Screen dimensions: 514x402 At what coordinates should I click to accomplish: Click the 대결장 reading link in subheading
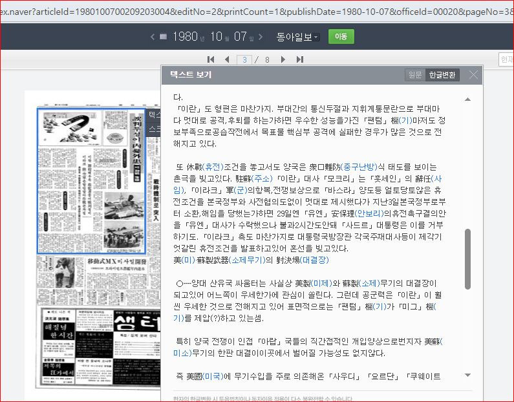(x=314, y=260)
